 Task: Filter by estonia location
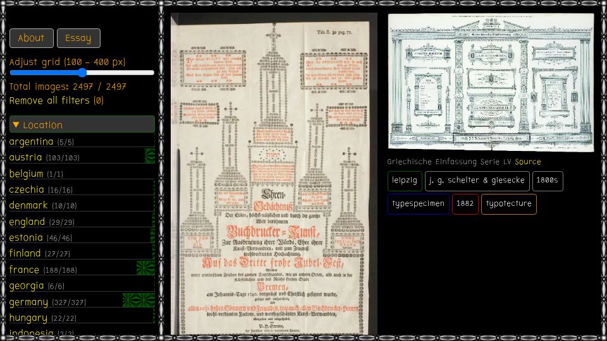pyautogui.click(x=40, y=237)
